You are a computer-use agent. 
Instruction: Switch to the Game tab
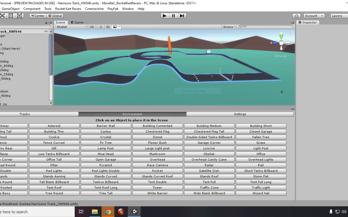click(77, 23)
